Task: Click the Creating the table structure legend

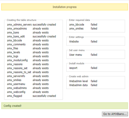Action: 22,20
